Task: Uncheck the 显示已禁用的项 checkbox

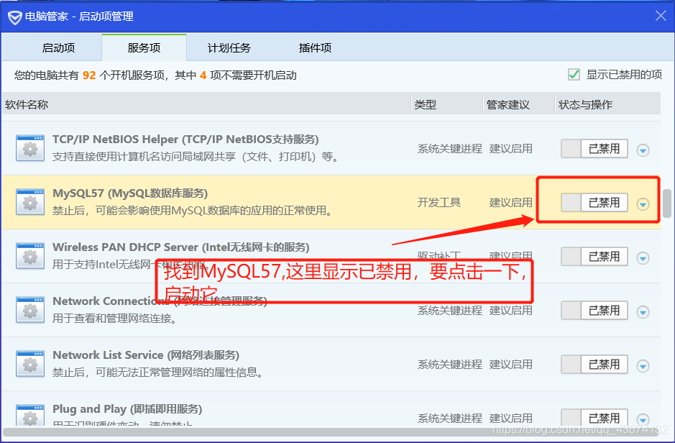Action: click(x=574, y=75)
